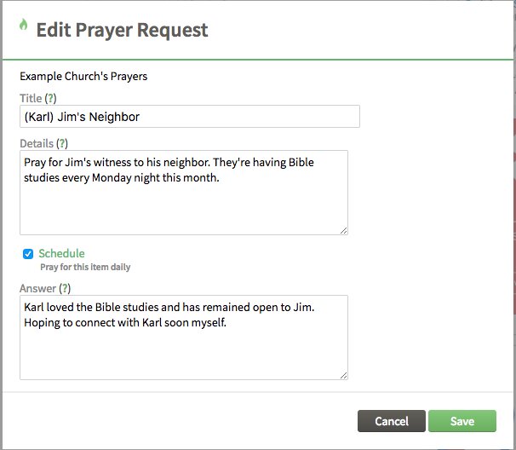Uncheck the Schedule checkbox
This screenshot has width=516, height=450.
pyautogui.click(x=28, y=254)
